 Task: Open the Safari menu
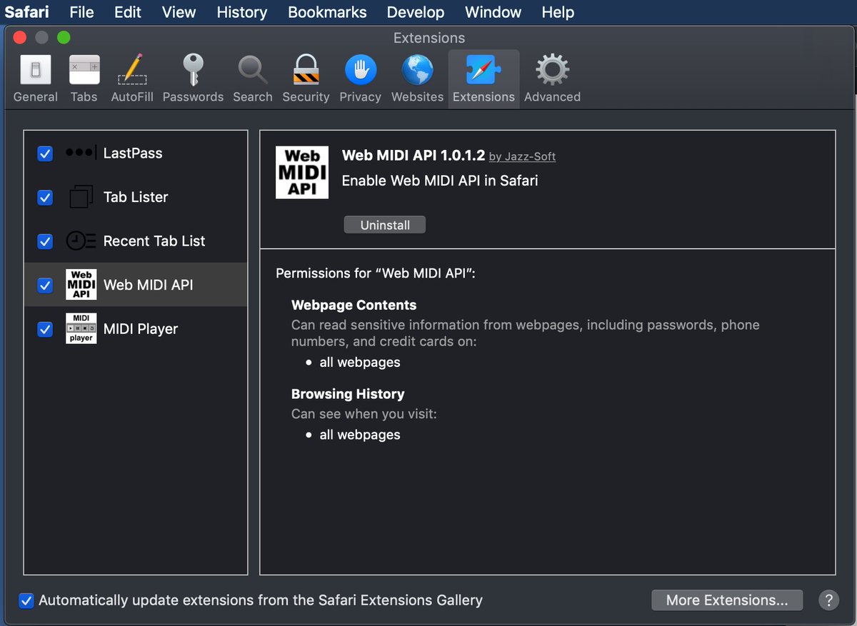click(27, 12)
